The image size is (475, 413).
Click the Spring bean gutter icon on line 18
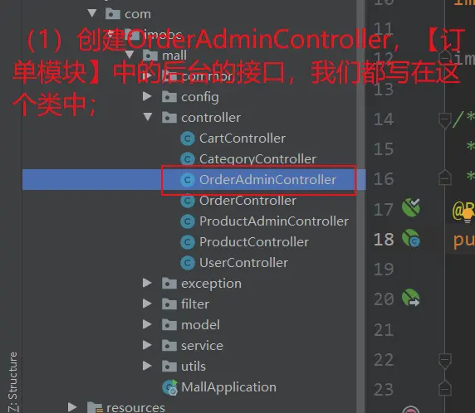[411, 238]
